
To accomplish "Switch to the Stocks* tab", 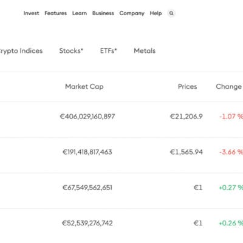I will (71, 50).
